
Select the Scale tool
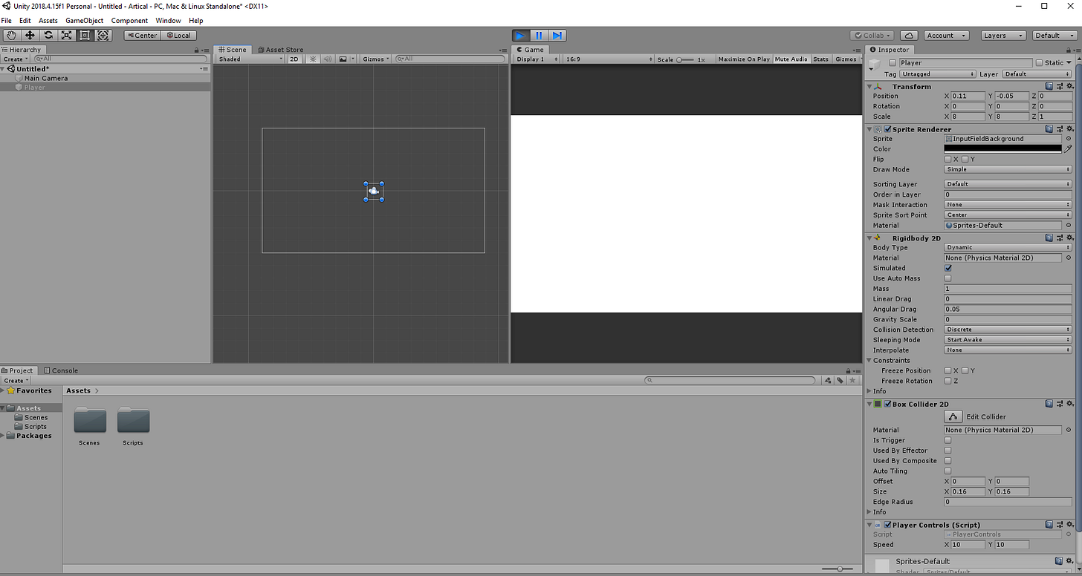pyautogui.click(x=66, y=35)
